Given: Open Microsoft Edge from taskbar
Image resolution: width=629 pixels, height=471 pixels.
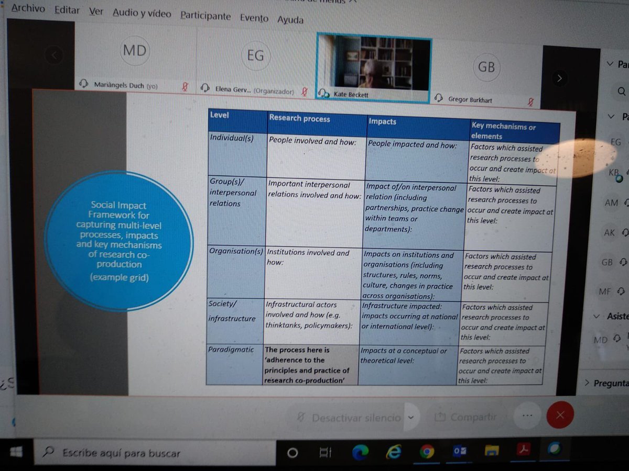Looking at the screenshot, I should click(x=360, y=452).
